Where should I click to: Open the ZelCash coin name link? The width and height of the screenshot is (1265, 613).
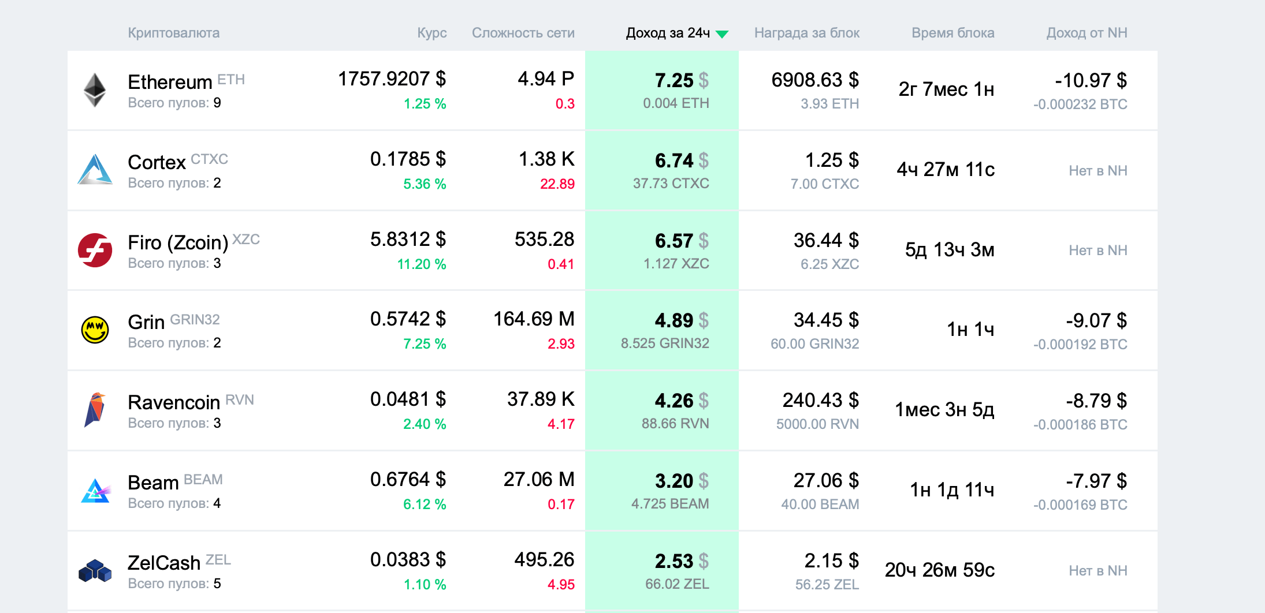164,563
